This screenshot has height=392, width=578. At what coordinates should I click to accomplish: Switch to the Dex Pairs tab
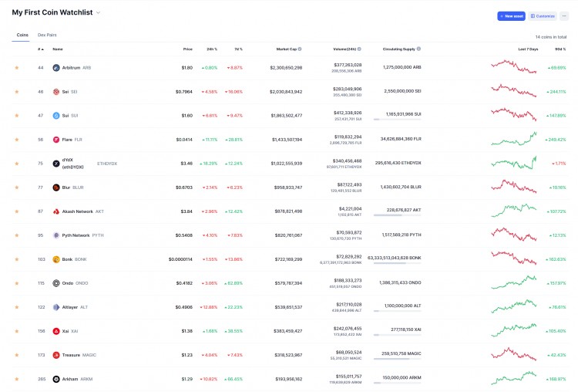pos(47,35)
